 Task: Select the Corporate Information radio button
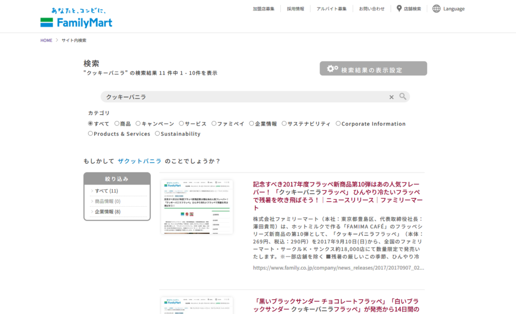[x=338, y=123]
